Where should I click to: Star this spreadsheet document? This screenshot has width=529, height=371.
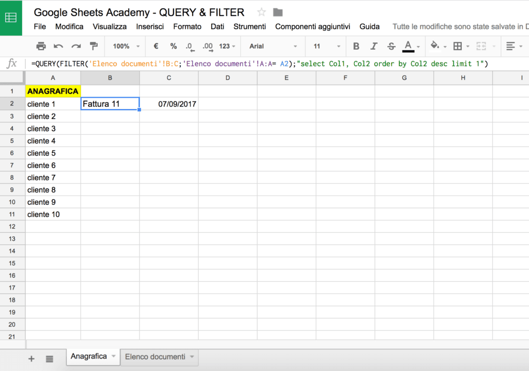click(261, 12)
